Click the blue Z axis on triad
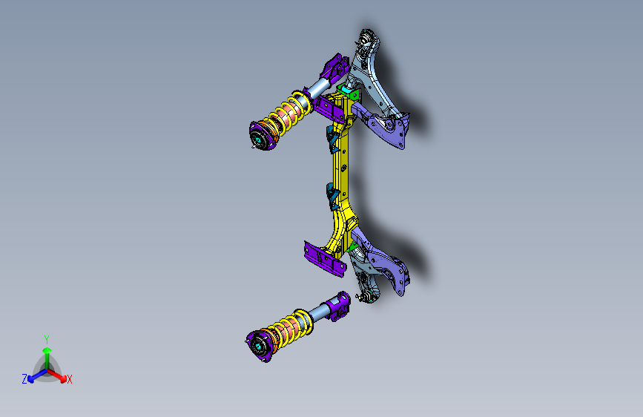This screenshot has width=643, height=417. (x=37, y=376)
